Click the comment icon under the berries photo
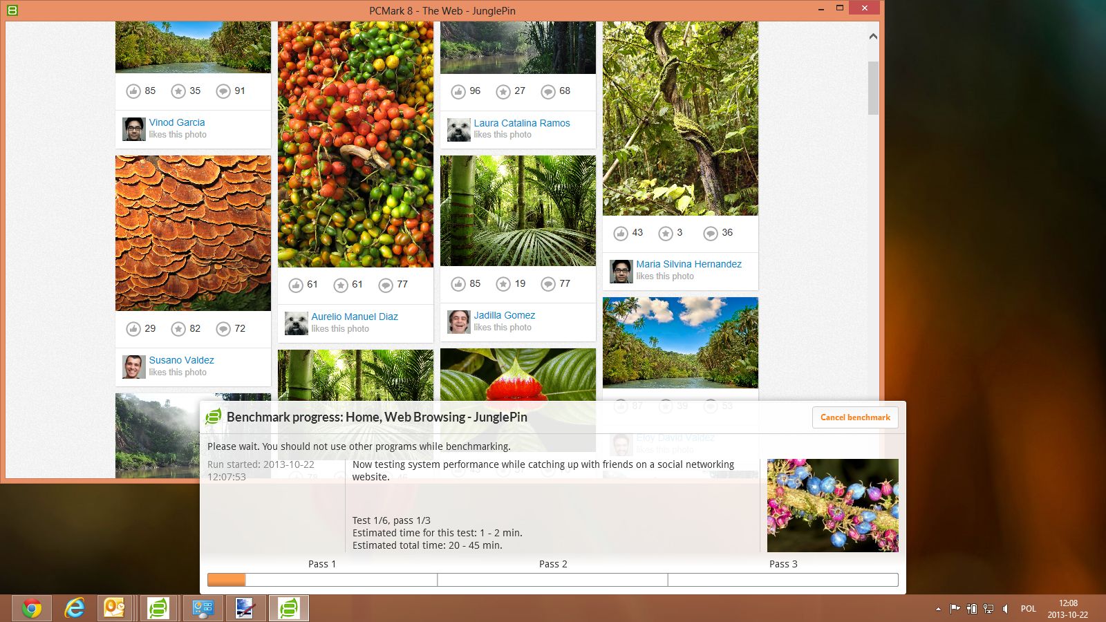The width and height of the screenshot is (1106, 622). coord(386,285)
